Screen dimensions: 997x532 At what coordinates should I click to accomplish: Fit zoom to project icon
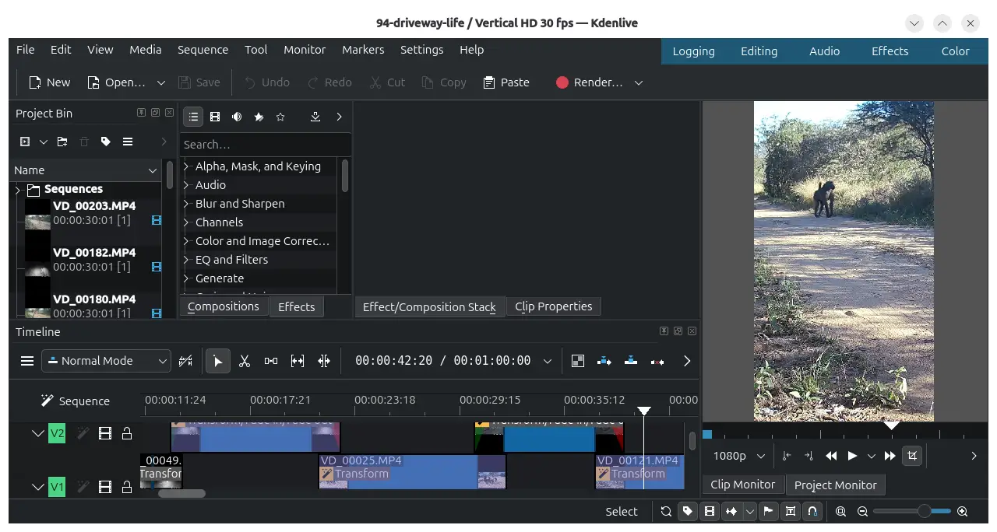pos(841,511)
